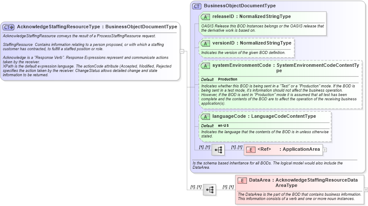Viewport: 368px width, 206px height.
Task: Select versionID : NormalizedStringType label
Action: coord(252,43)
